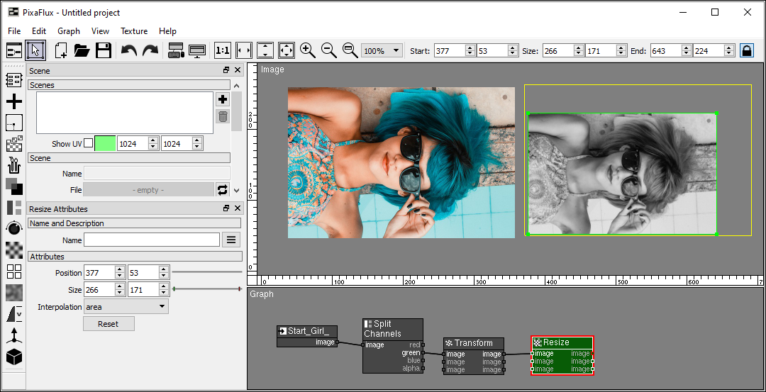Open the Interpolation dropdown set to area
Image resolution: width=766 pixels, height=392 pixels.
click(126, 307)
